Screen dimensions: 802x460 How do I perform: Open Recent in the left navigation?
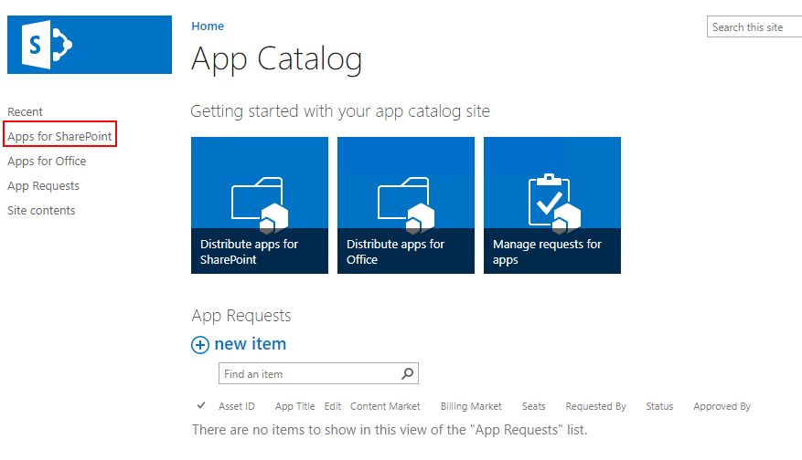coord(26,112)
